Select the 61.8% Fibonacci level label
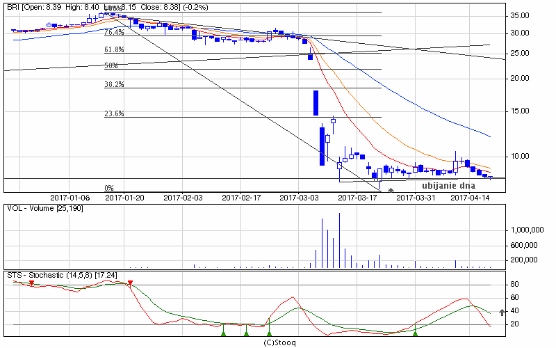The width and height of the screenshot is (556, 348). [114, 50]
